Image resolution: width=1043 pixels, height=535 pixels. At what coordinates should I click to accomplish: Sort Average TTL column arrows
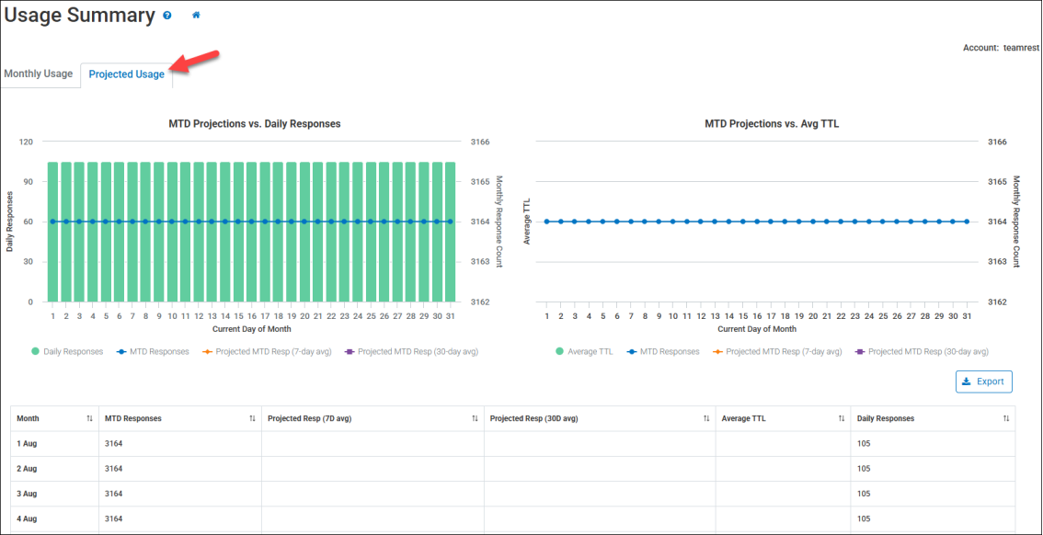(841, 418)
